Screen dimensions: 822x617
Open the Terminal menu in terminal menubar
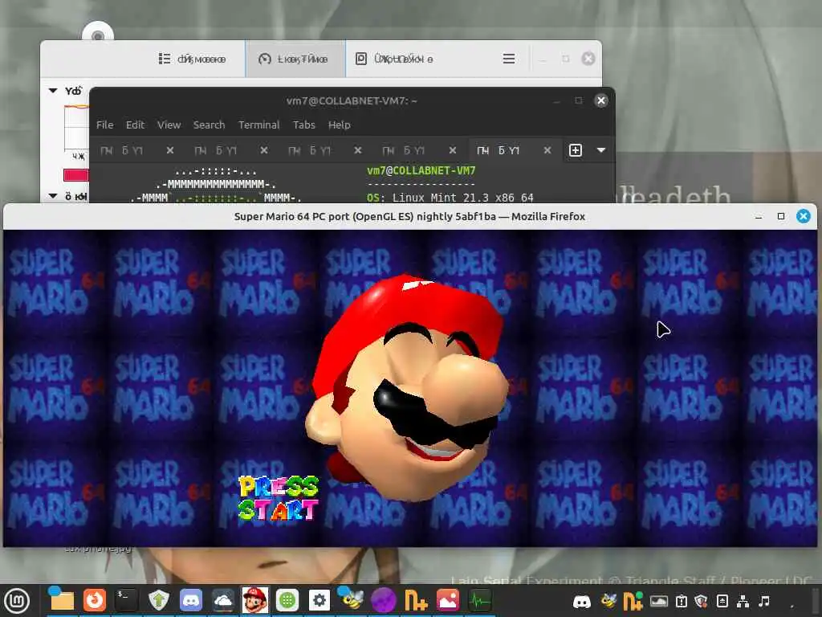(258, 125)
